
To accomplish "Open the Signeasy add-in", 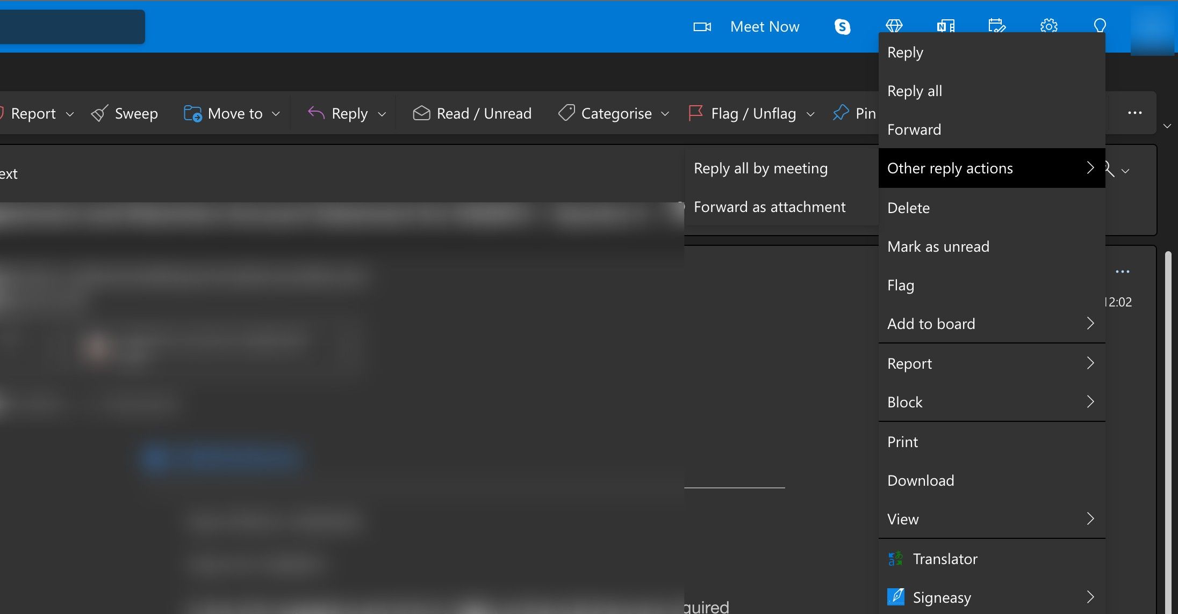I will [x=942, y=597].
